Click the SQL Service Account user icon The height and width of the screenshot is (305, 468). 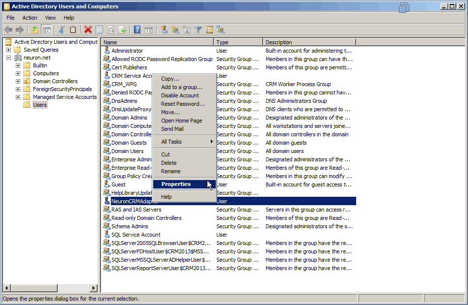(x=107, y=234)
